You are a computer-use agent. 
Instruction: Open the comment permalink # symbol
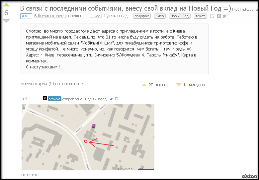tap(111, 99)
